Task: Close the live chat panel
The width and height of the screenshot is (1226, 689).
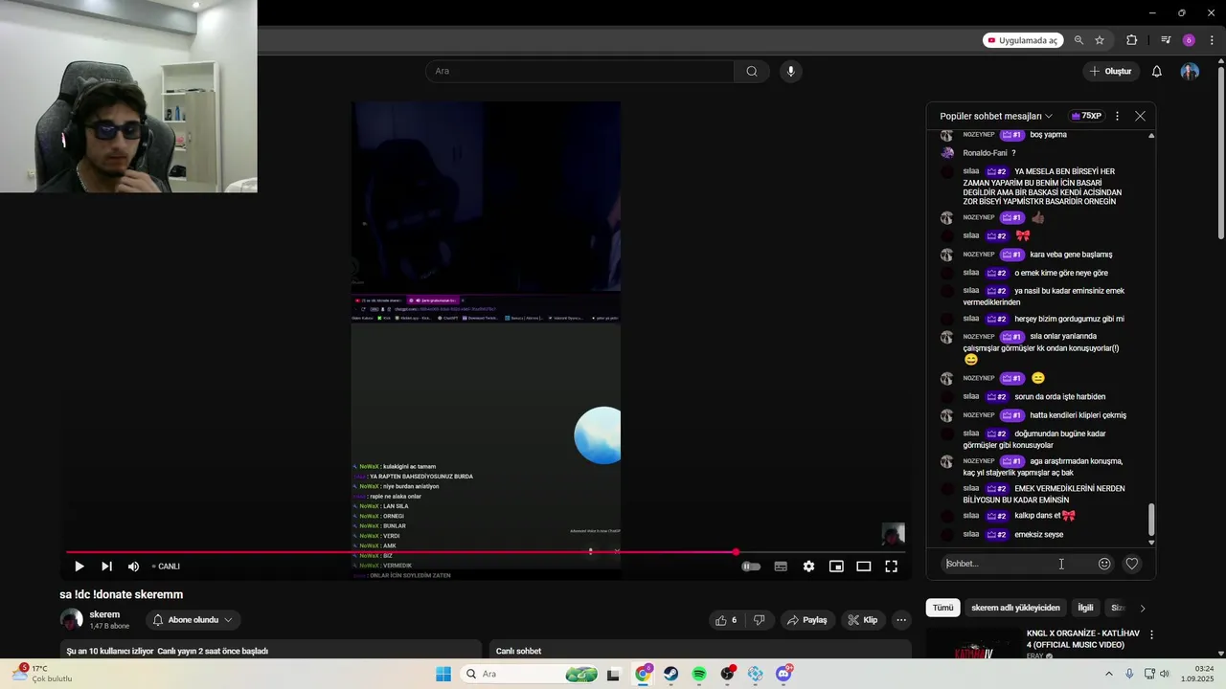Action: [x=1140, y=116]
